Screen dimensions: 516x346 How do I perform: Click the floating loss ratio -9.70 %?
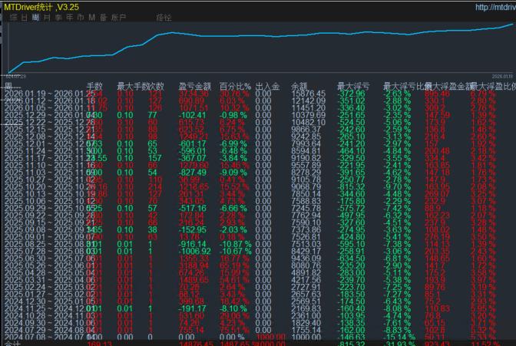(x=397, y=187)
